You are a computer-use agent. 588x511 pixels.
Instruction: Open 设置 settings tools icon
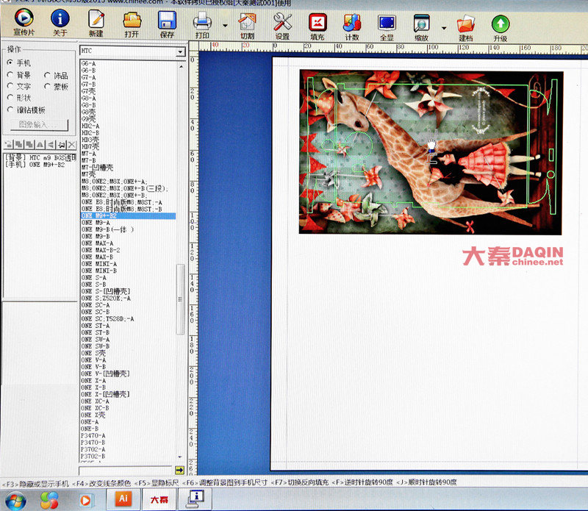tap(282, 22)
